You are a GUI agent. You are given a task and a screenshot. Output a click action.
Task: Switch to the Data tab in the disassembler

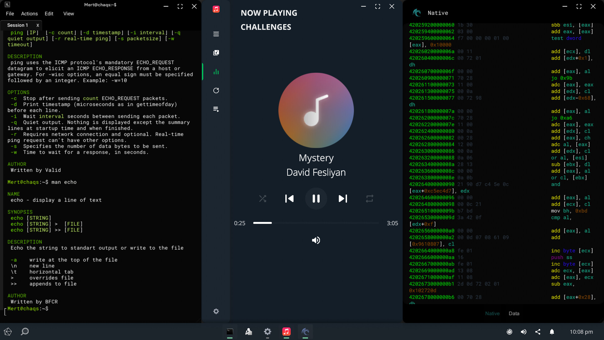(x=514, y=313)
